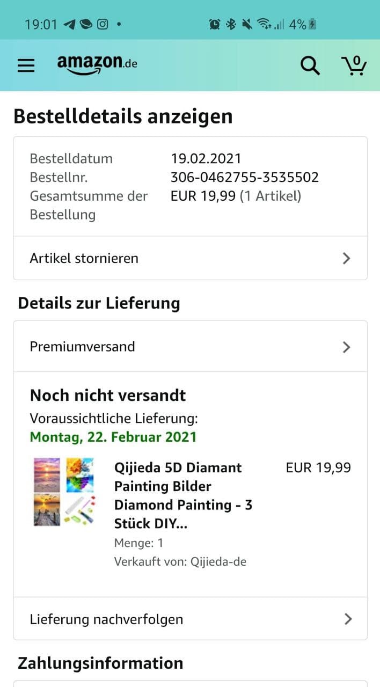380x687 pixels.
Task: Tap the order number 306-0462755-3535502
Action: tap(244, 177)
